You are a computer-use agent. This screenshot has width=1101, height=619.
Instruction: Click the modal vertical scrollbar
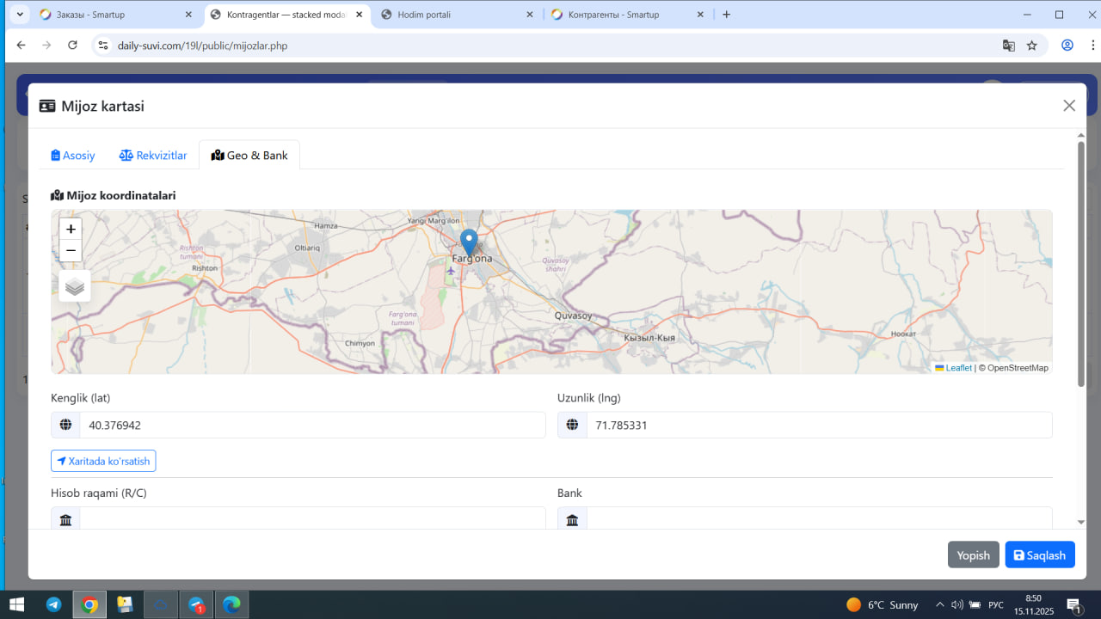point(1080,258)
